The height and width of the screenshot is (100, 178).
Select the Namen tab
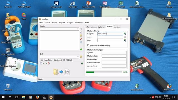click(x=110, y=27)
